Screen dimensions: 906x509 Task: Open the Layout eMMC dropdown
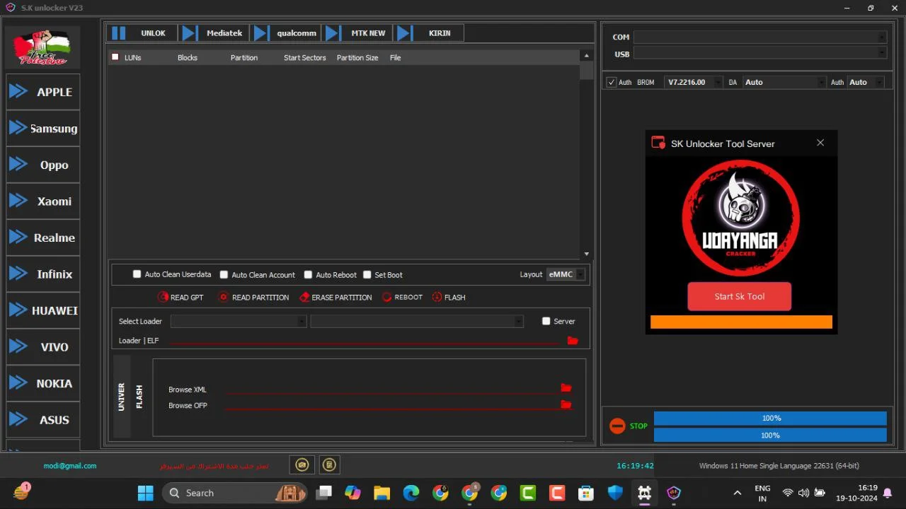coord(566,275)
